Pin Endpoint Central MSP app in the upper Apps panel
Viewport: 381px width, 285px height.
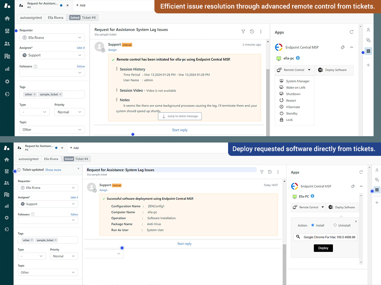(343, 47)
